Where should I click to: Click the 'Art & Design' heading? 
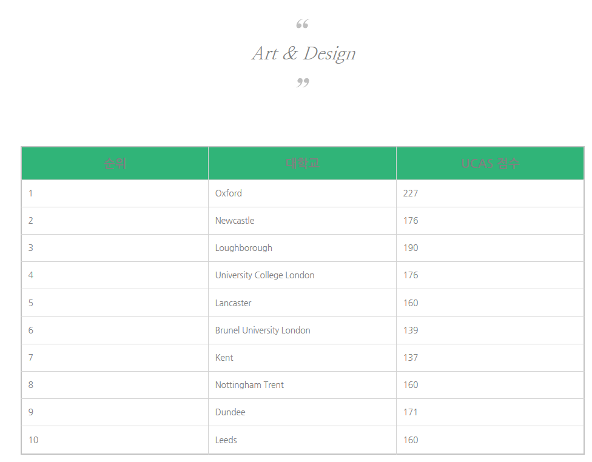[x=303, y=53]
